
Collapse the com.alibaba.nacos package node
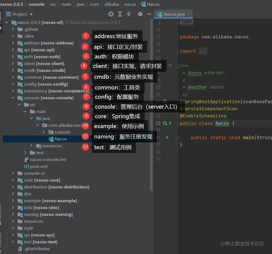(x=38, y=125)
